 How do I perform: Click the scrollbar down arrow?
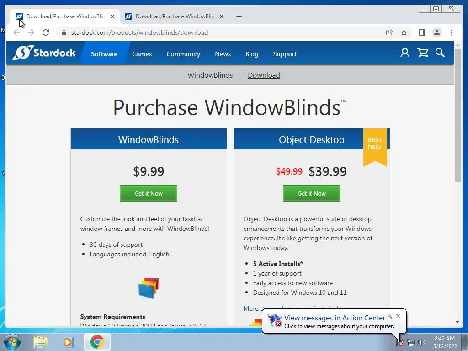coord(457,322)
